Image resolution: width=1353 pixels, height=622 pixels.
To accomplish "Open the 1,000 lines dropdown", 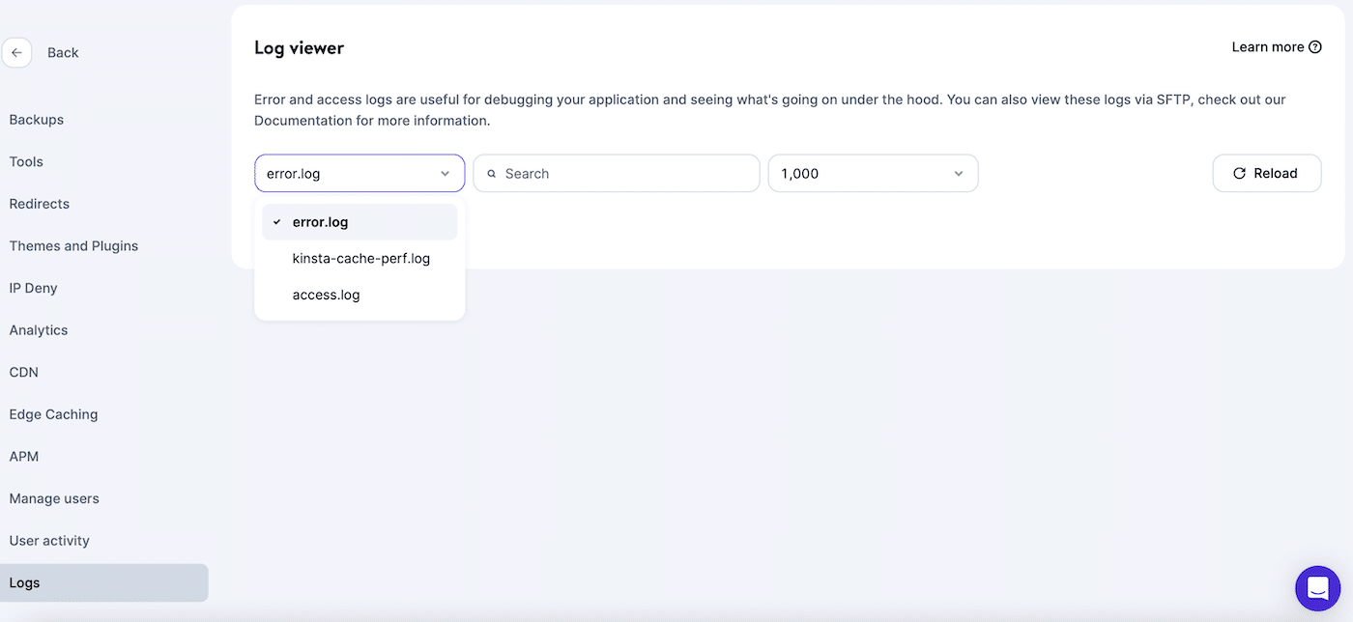I will 872,173.
